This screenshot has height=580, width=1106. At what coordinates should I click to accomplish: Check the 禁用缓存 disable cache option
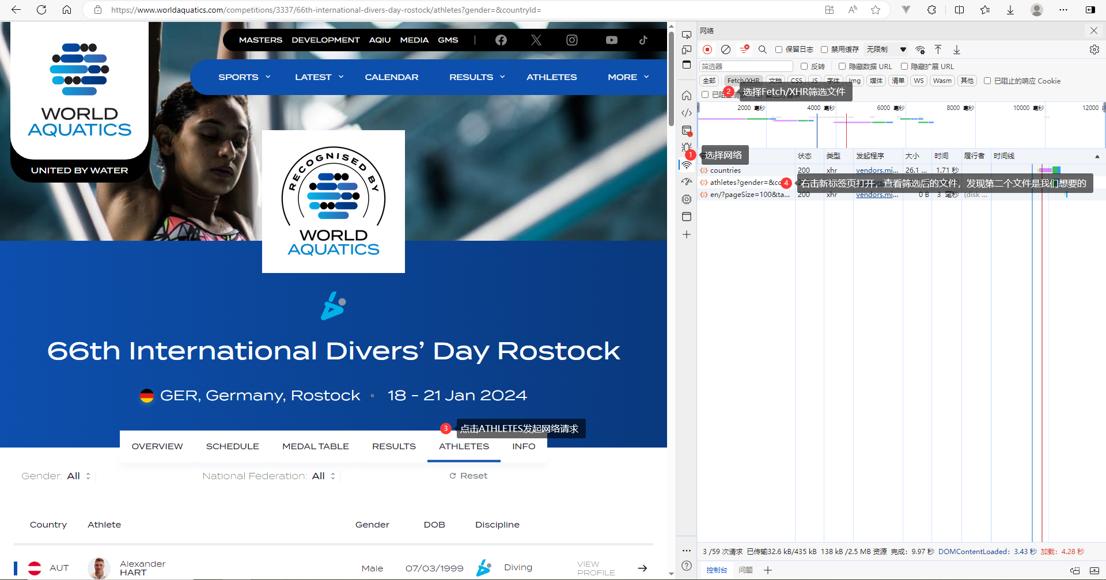coord(824,50)
